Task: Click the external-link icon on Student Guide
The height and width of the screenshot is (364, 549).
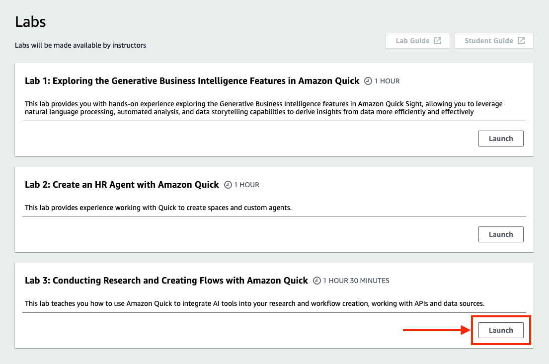Action: (x=521, y=41)
